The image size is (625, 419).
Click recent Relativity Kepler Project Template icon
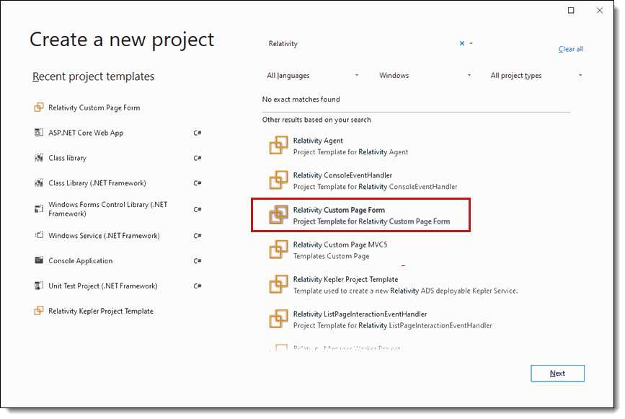coord(39,311)
